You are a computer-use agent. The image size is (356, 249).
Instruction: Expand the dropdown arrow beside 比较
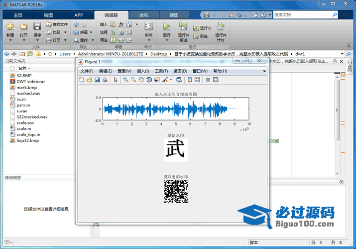point(65,32)
